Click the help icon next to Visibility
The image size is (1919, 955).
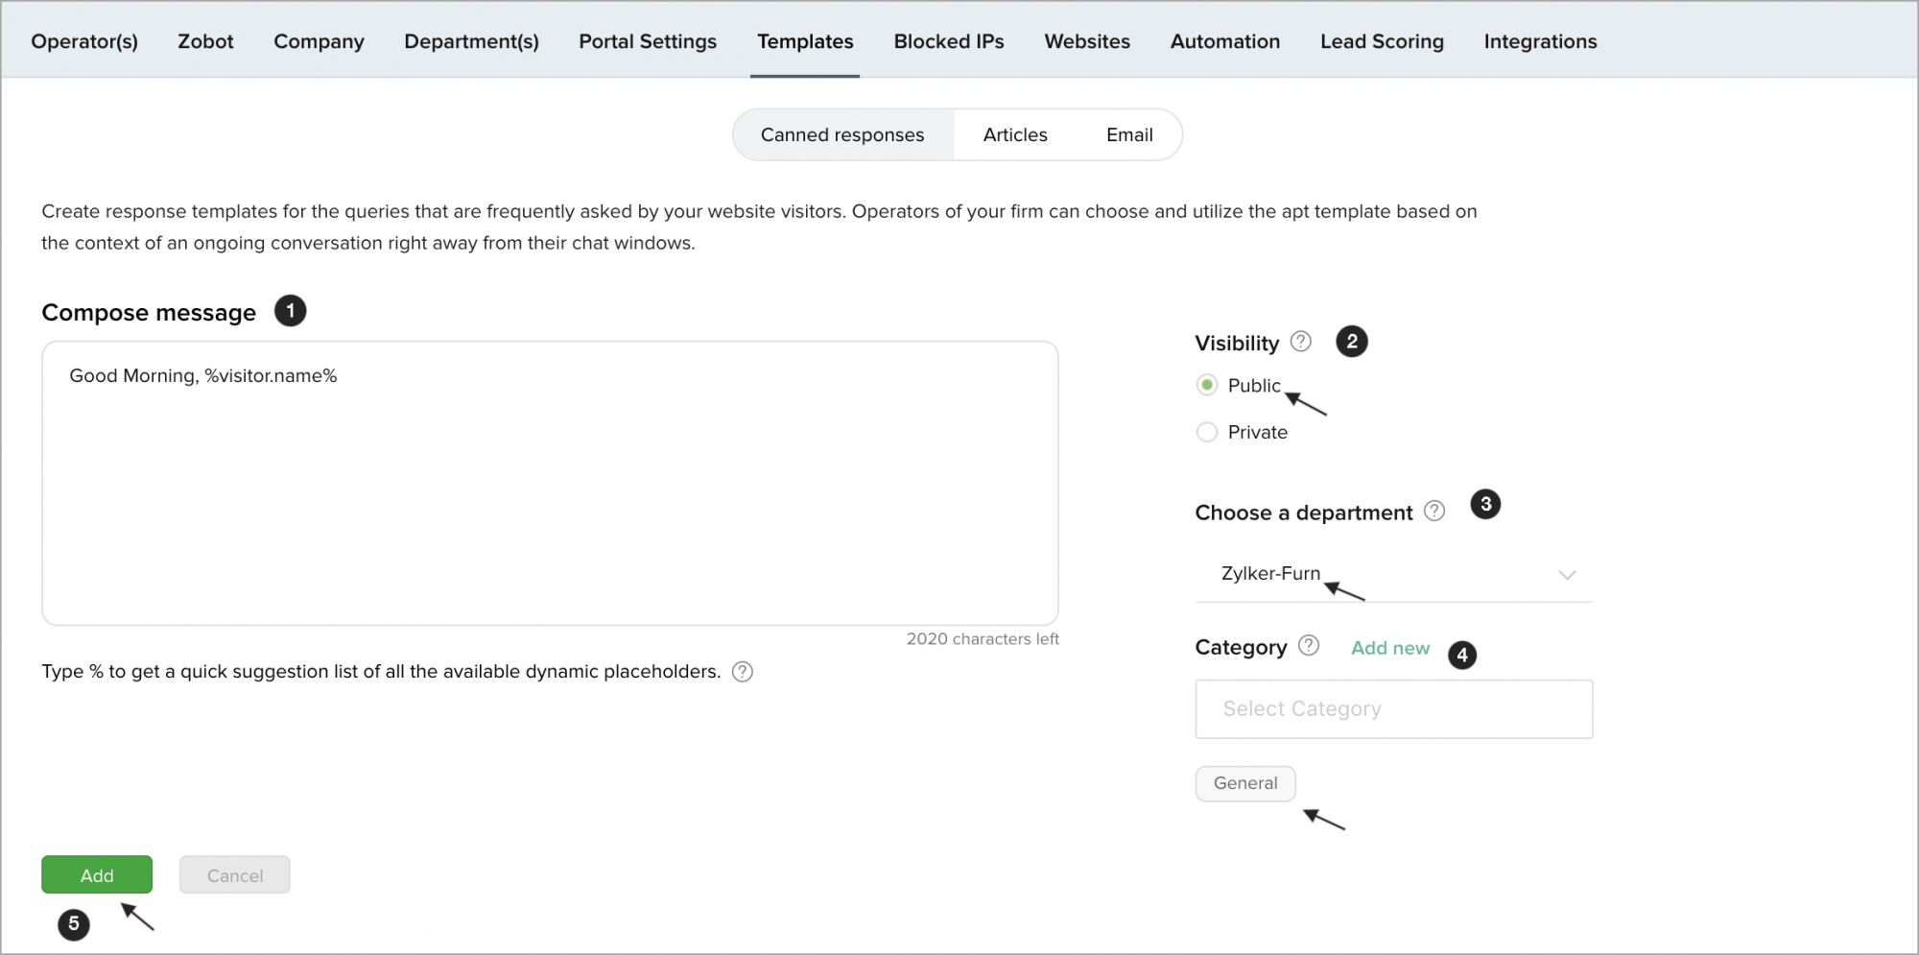click(1300, 342)
